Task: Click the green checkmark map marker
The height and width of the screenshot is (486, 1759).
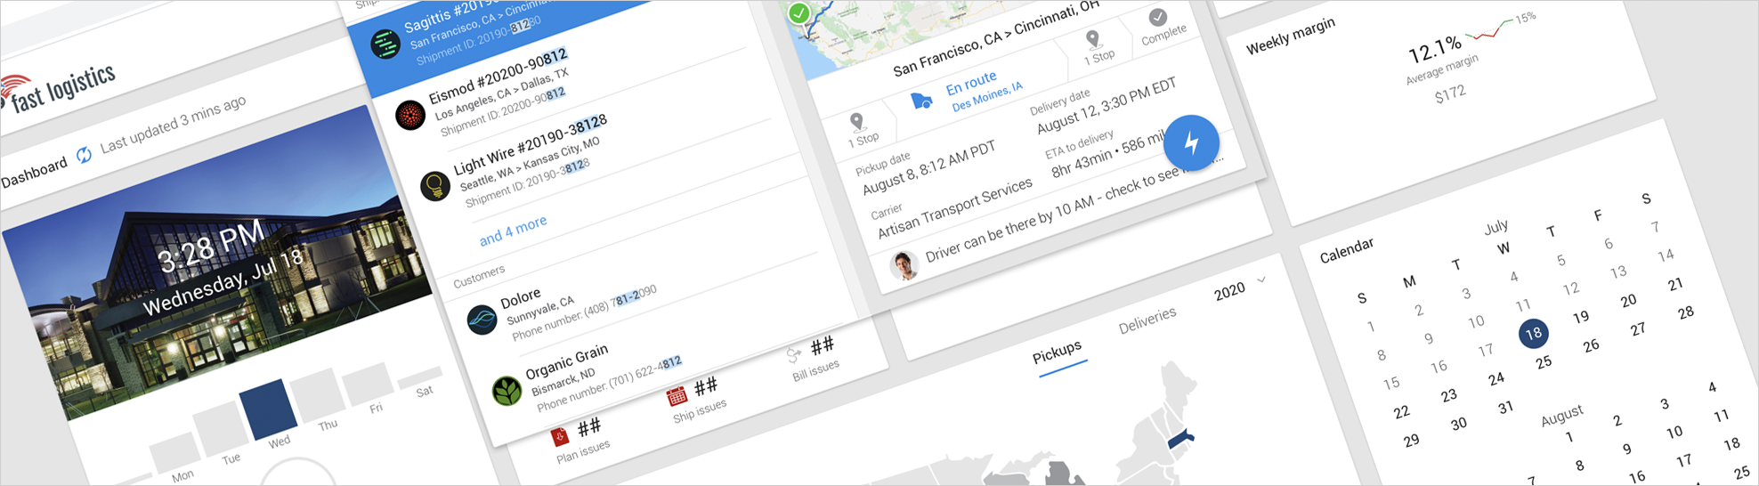Action: coord(799,13)
